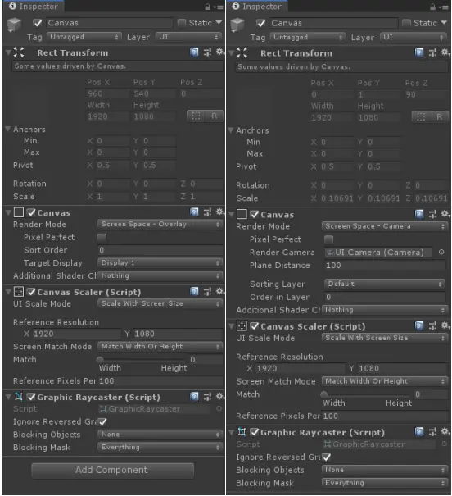Open the Layer dropdown in right inspector
Screen dimensions: 452x496
414,38
